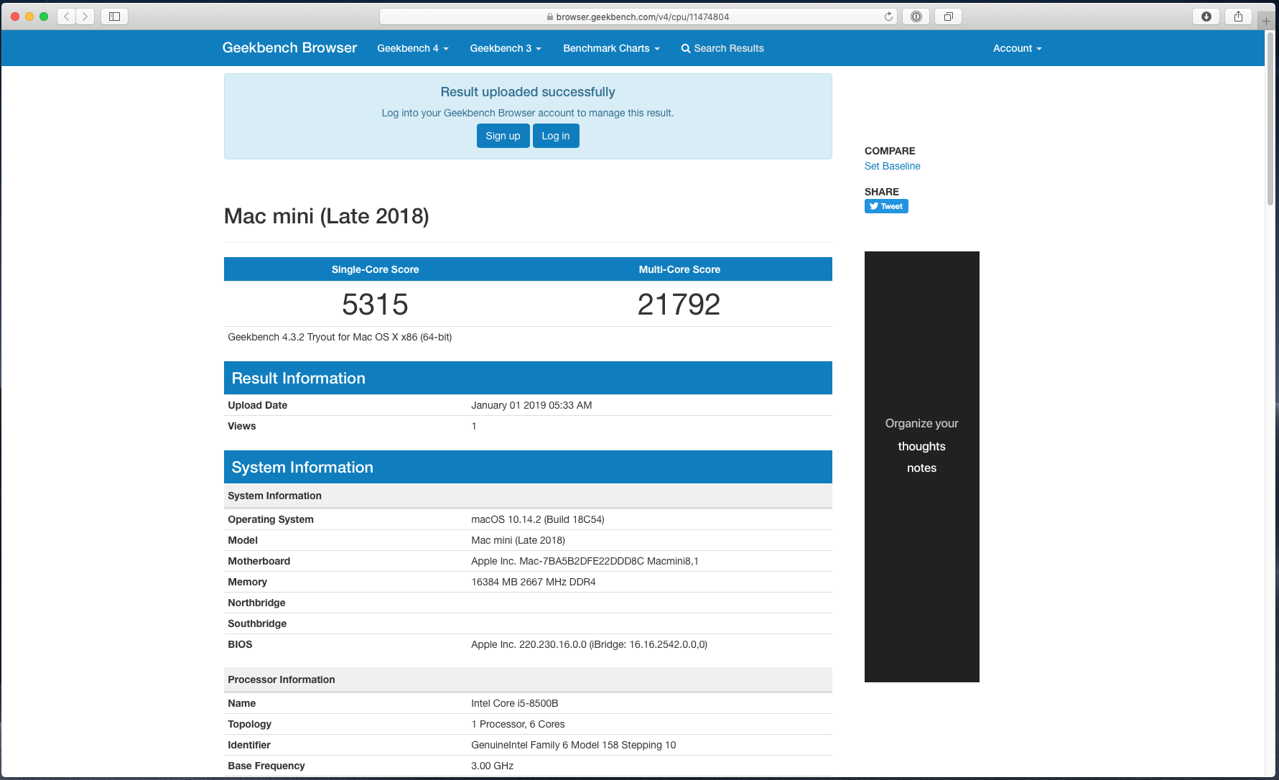Open Safari share icon
Image resolution: width=1279 pixels, height=780 pixels.
(x=1238, y=17)
